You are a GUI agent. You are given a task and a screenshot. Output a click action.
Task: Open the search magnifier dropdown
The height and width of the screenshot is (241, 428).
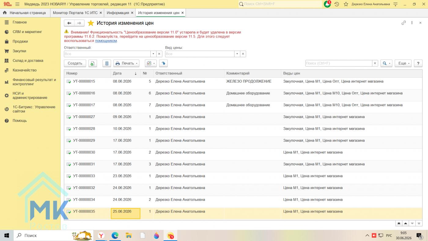click(x=386, y=63)
